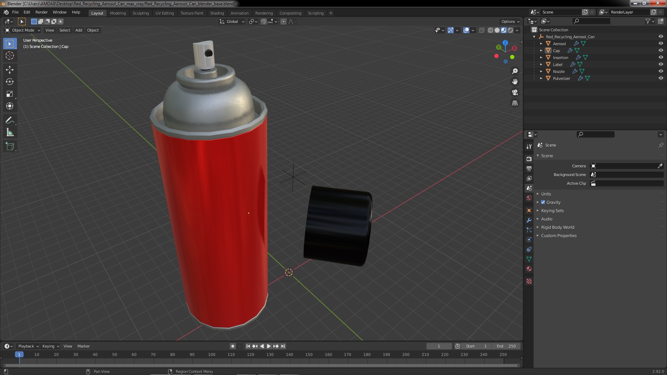The image size is (667, 375).
Task: Choose the Add Cube tool
Action: (x=10, y=147)
